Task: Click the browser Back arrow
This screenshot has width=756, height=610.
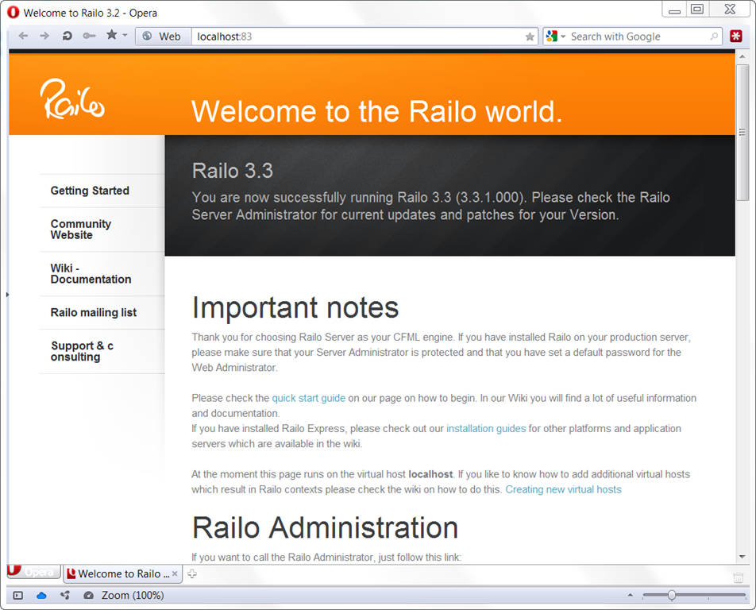Action: tap(23, 36)
